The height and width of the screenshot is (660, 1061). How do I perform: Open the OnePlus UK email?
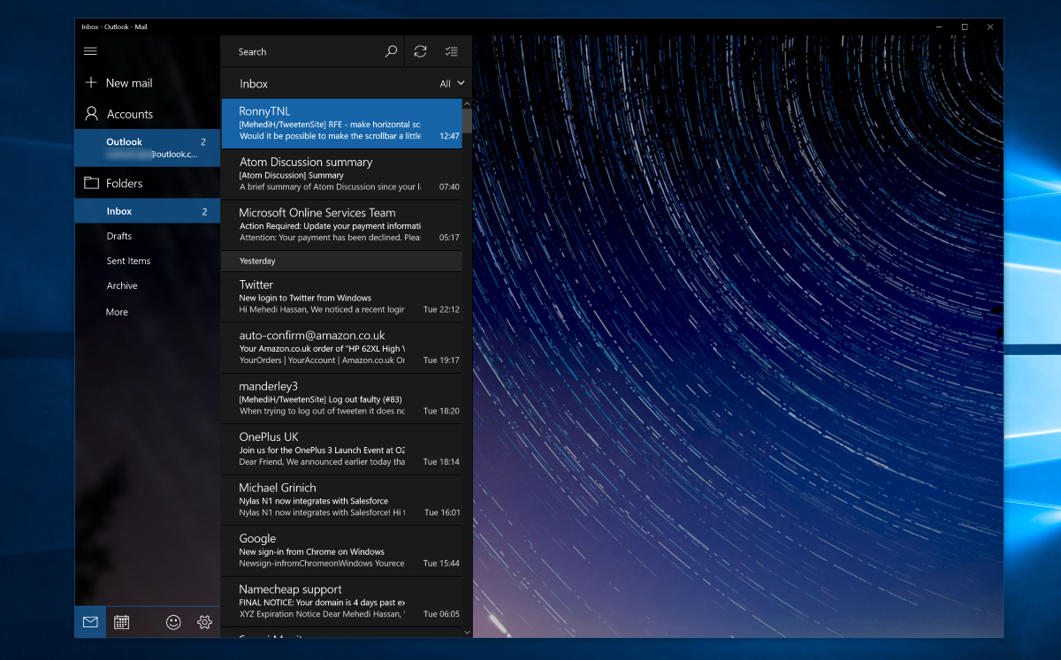(x=341, y=449)
